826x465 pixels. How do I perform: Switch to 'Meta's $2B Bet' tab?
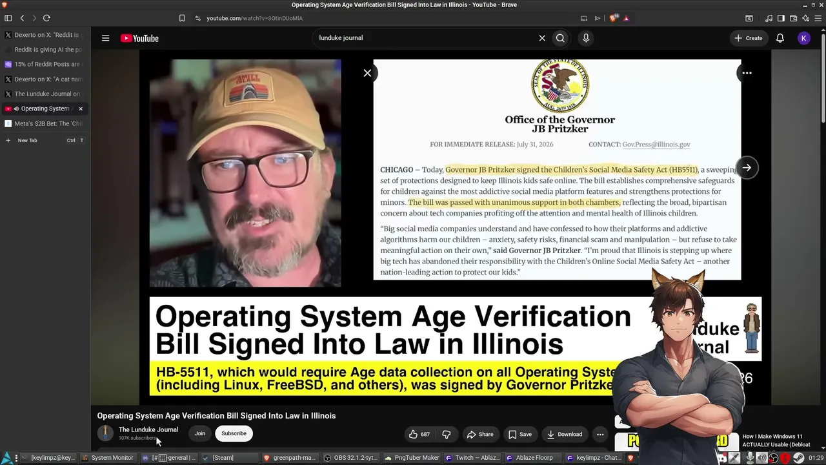[44, 123]
